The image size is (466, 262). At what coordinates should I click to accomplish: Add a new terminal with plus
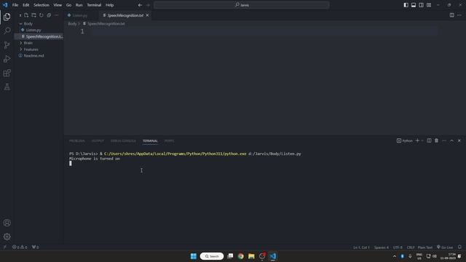(417, 140)
